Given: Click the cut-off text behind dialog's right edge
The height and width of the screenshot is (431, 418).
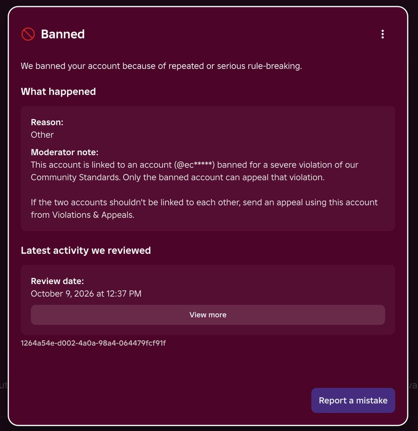Looking at the screenshot, I should coord(413,385).
